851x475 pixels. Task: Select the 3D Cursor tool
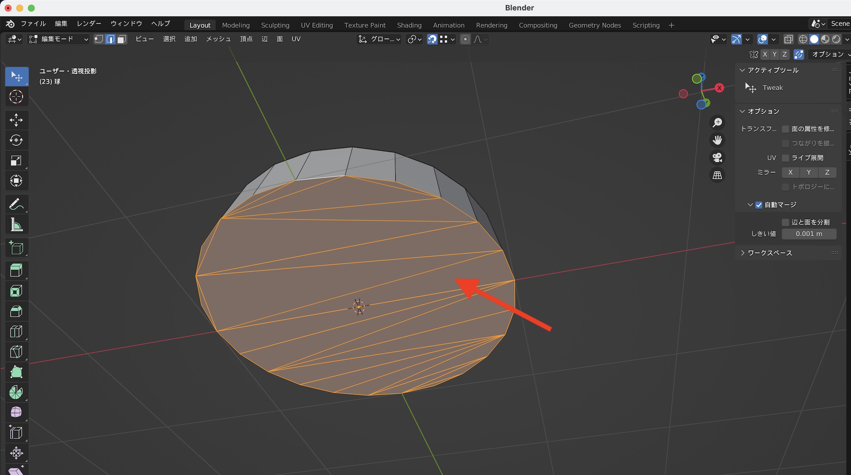click(16, 97)
